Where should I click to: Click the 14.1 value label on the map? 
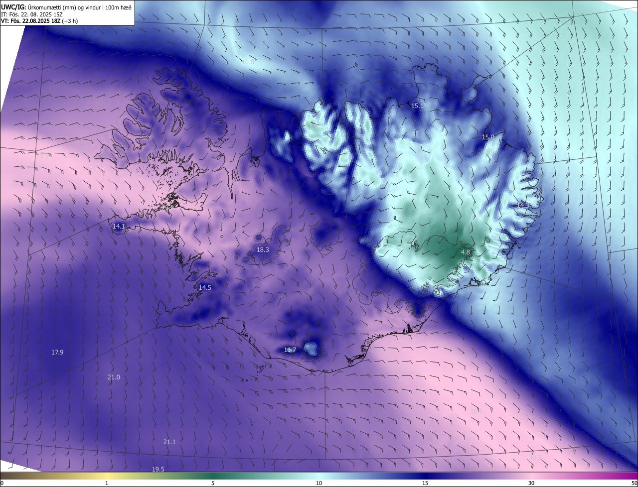[119, 226]
